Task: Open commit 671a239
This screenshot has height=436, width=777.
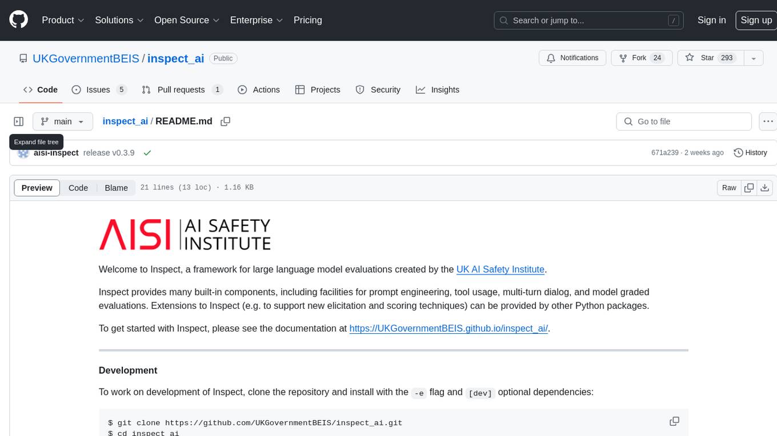Action: point(665,152)
